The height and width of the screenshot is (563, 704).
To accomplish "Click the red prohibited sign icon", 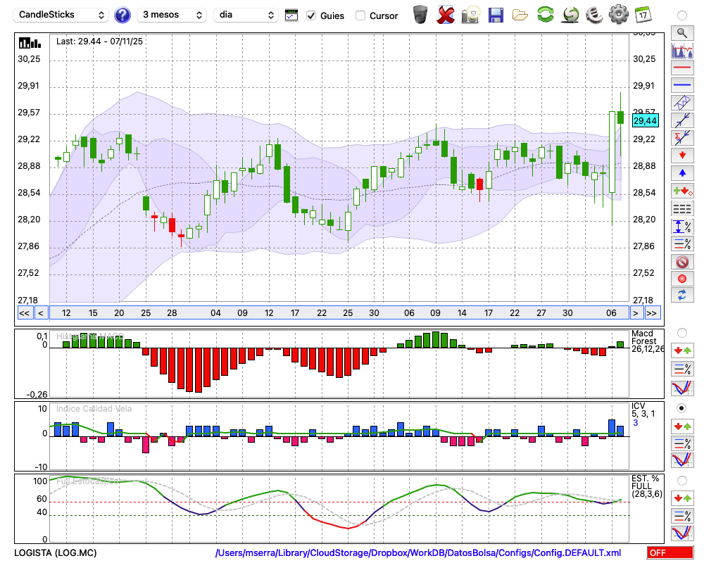I will (681, 262).
